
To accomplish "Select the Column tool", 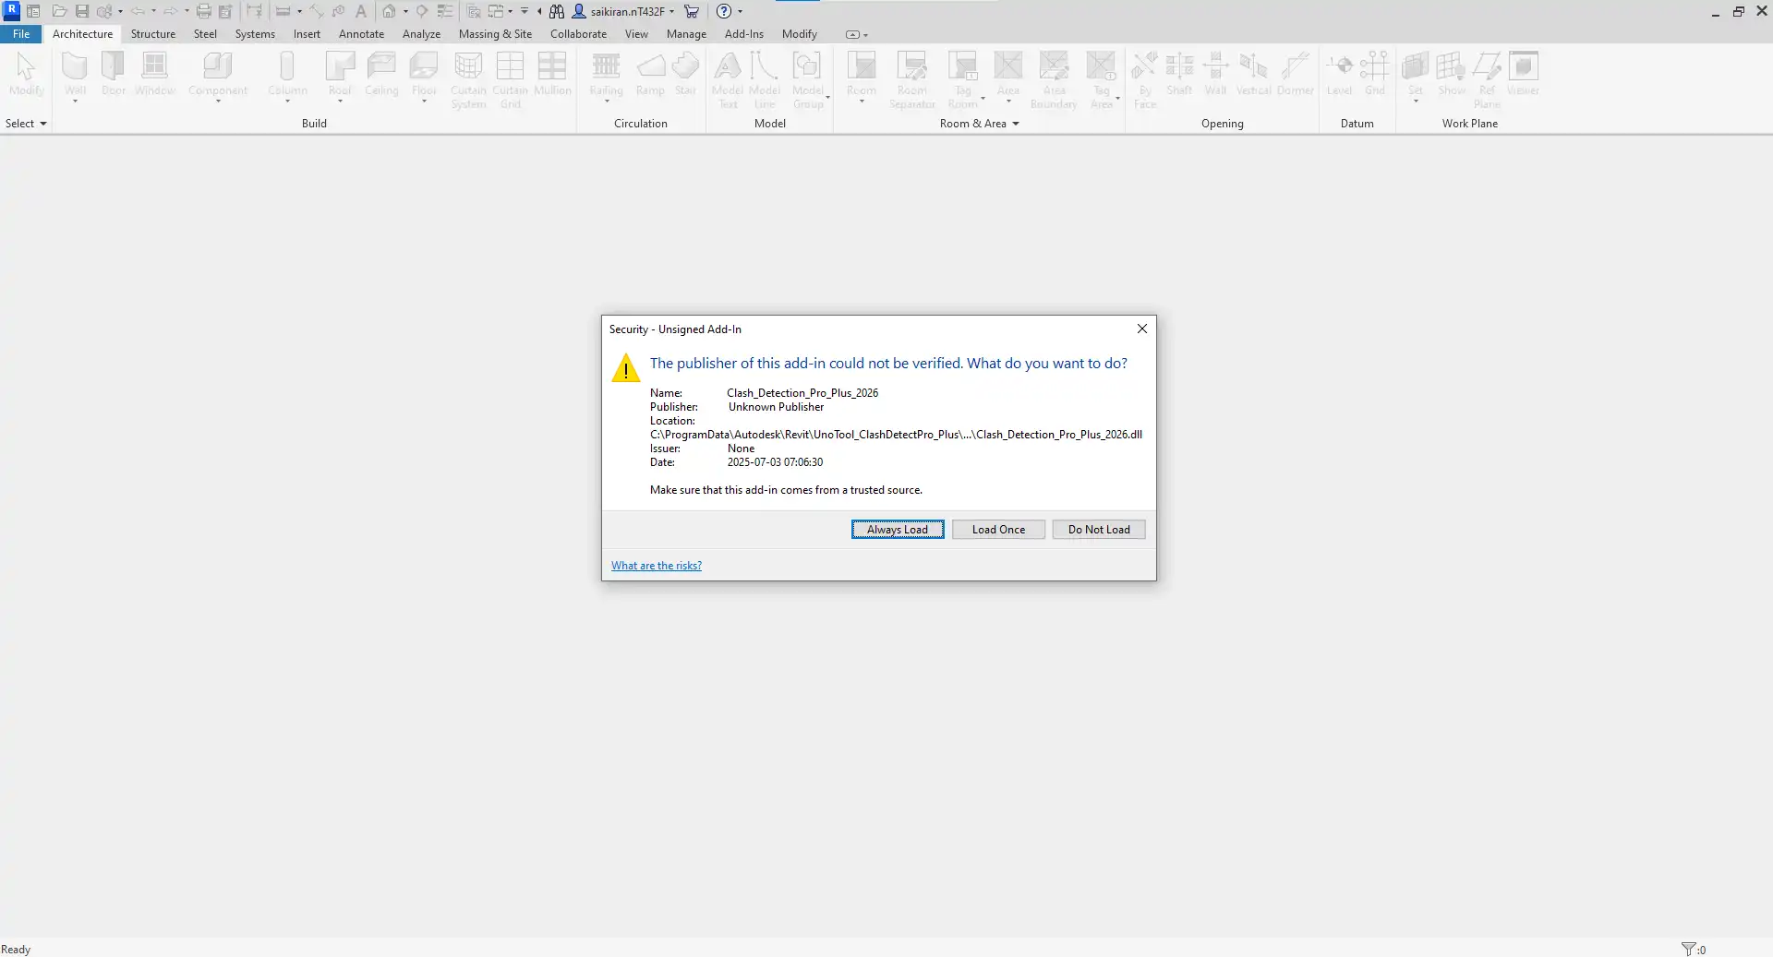I will click(x=287, y=74).
